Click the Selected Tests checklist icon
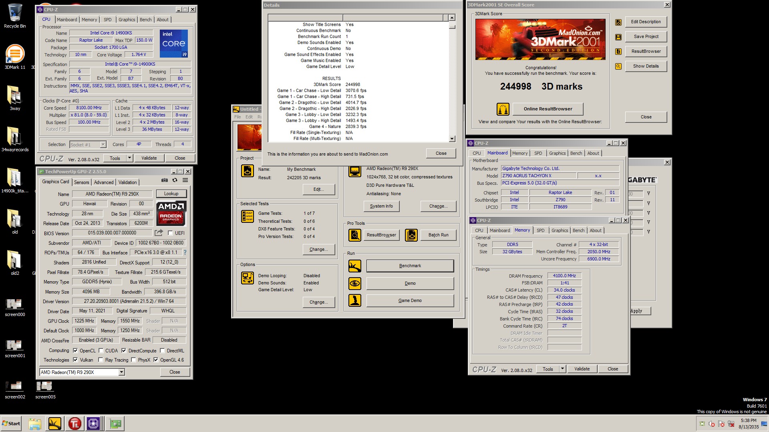This screenshot has width=769, height=432. pos(248,216)
